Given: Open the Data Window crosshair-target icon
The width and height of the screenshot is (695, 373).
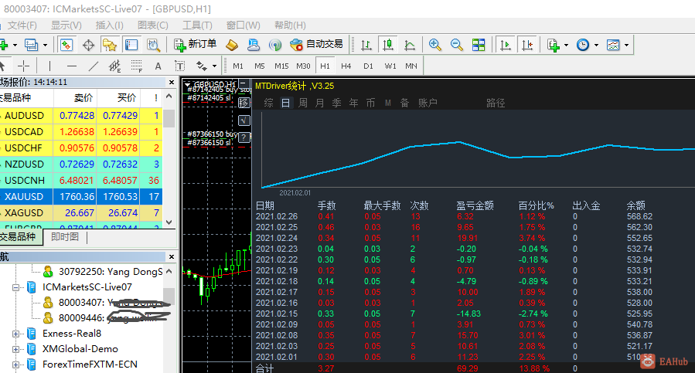Looking at the screenshot, I should pos(88,45).
